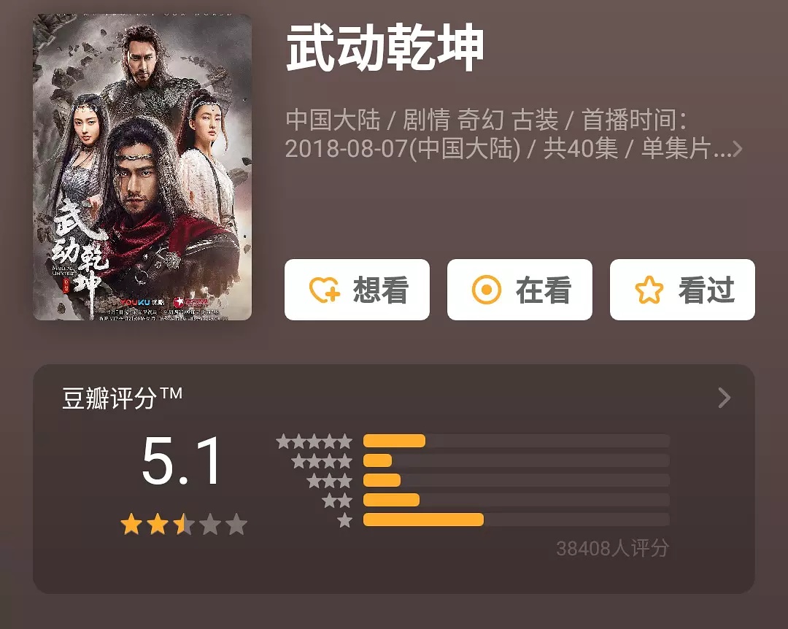The image size is (788, 629).
Task: Mark the show as 在看
Action: (519, 290)
